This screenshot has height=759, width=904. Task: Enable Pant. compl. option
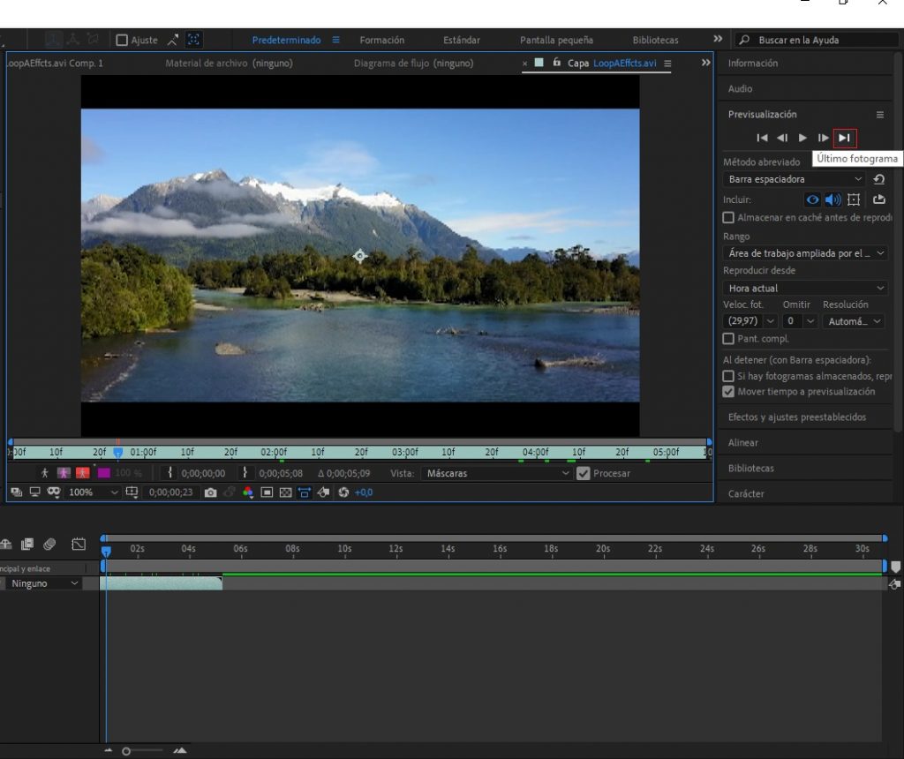click(x=728, y=337)
